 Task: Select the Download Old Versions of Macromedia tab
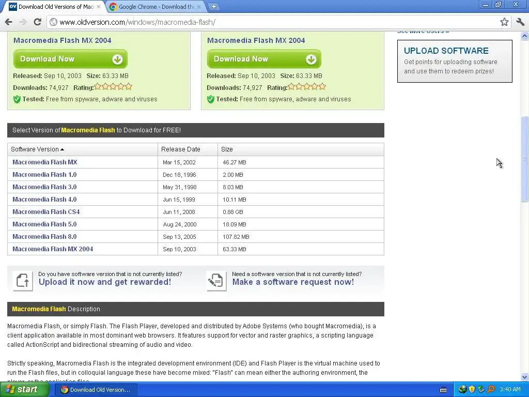click(x=54, y=7)
